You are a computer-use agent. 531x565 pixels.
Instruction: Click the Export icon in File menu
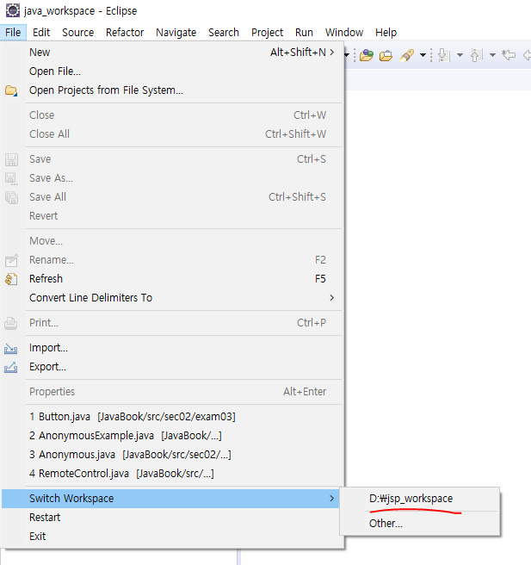tap(11, 367)
